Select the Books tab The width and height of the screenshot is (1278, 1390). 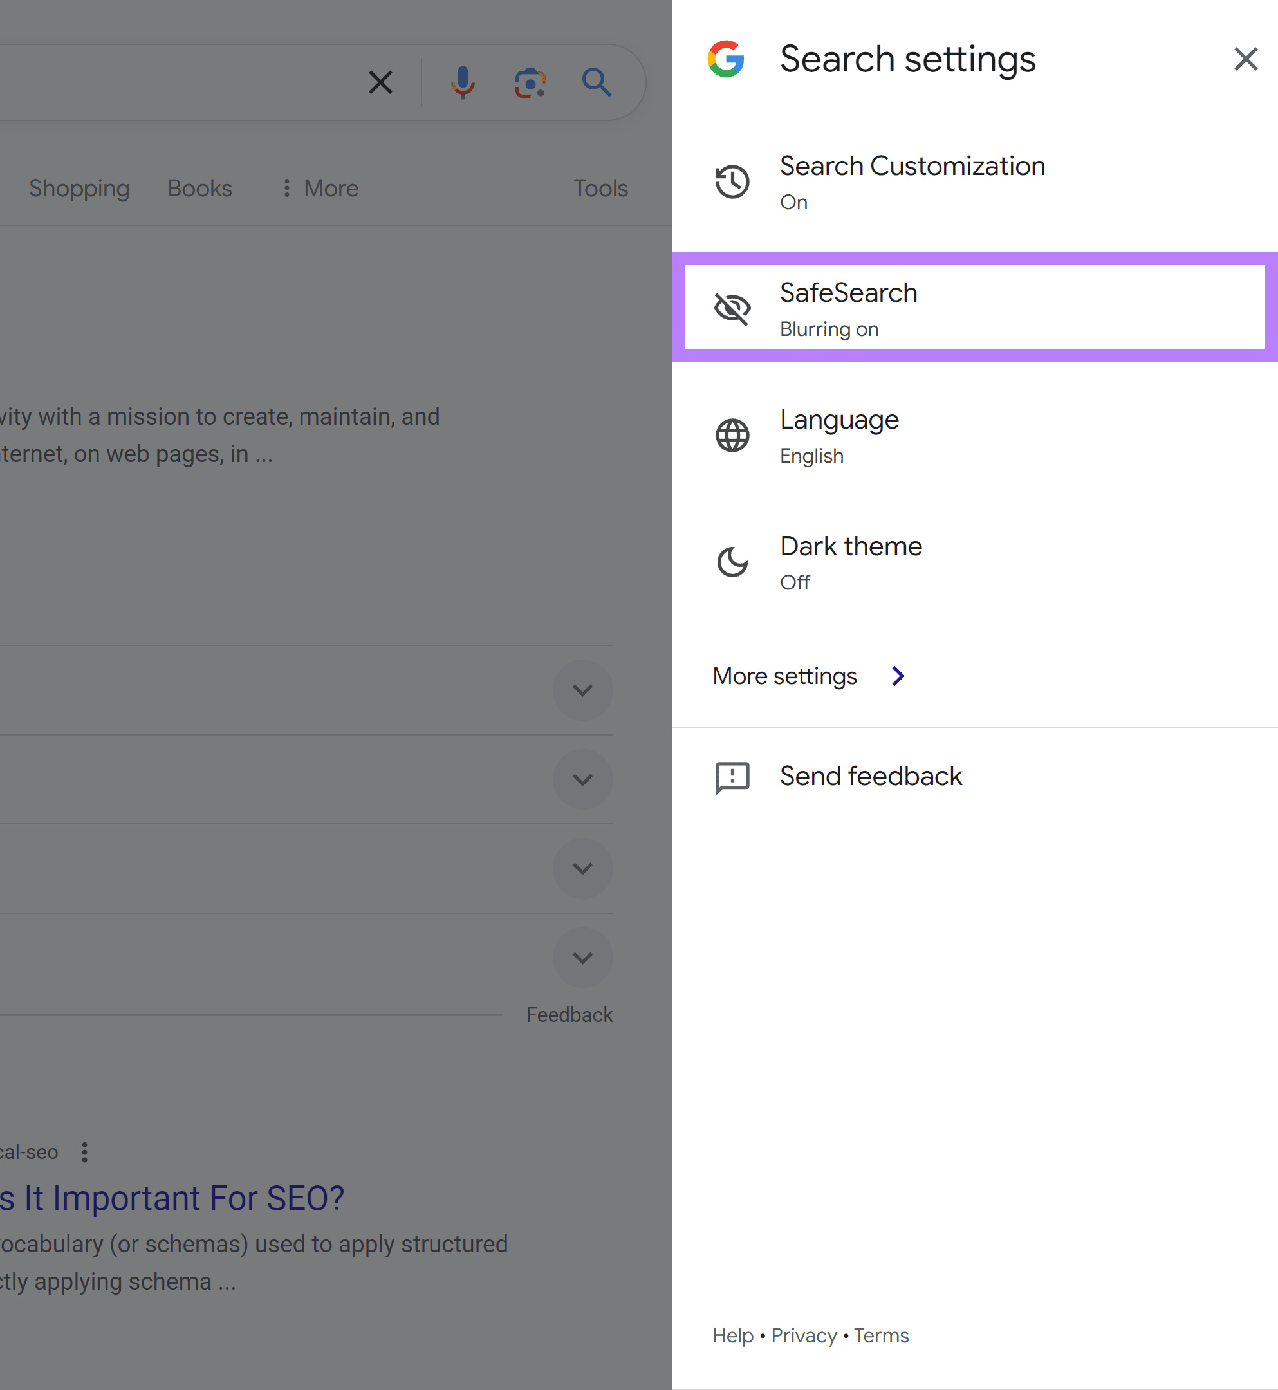tap(199, 188)
